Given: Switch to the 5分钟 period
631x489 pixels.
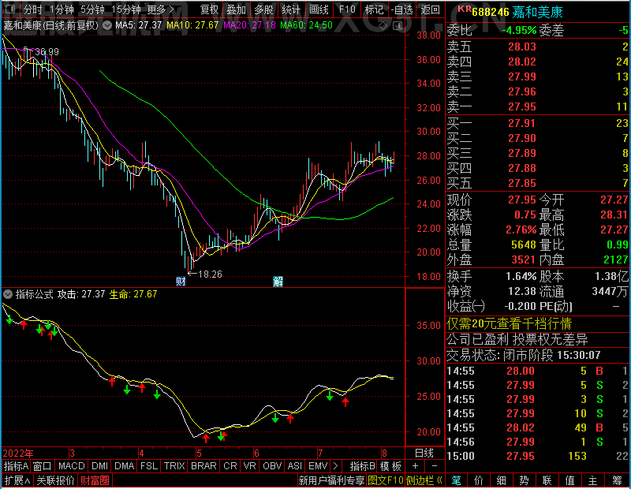Looking at the screenshot, I should click(x=92, y=9).
